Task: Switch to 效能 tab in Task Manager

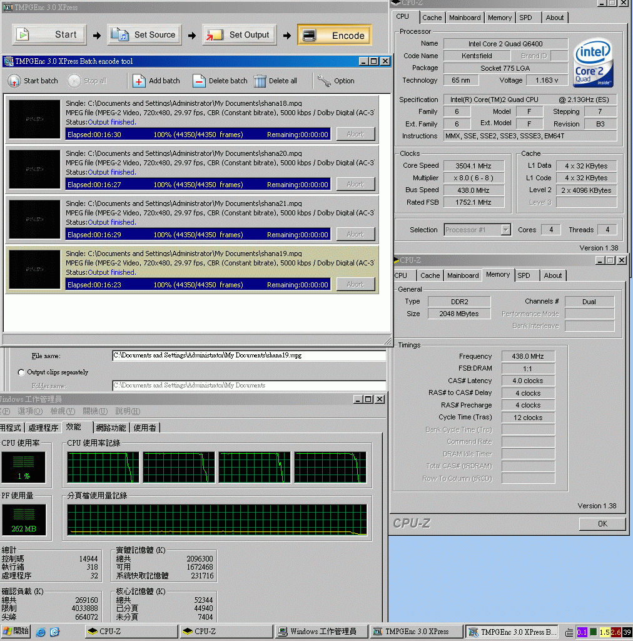Action: [x=76, y=427]
